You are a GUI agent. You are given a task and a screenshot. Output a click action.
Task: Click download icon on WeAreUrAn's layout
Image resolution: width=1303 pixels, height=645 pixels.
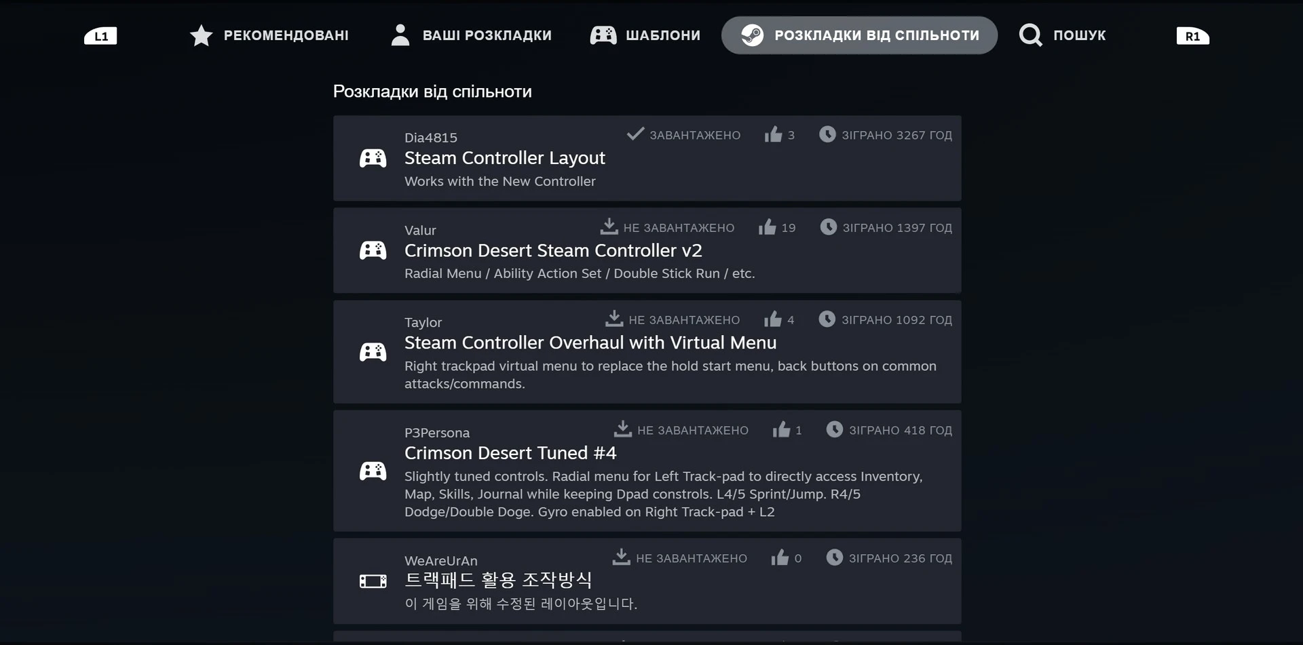coord(621,557)
